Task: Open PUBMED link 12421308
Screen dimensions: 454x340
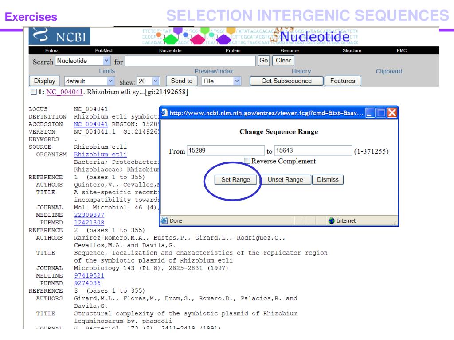Action: pyautogui.click(x=89, y=223)
